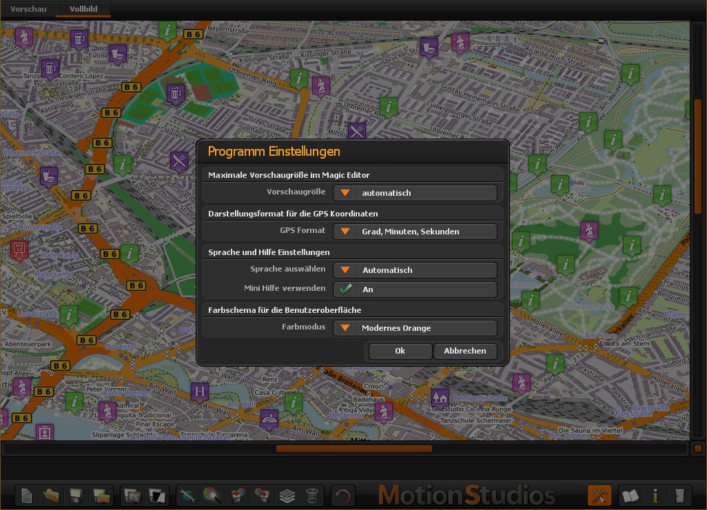
Task: Confirm settings with the Ok button
Action: pos(400,351)
